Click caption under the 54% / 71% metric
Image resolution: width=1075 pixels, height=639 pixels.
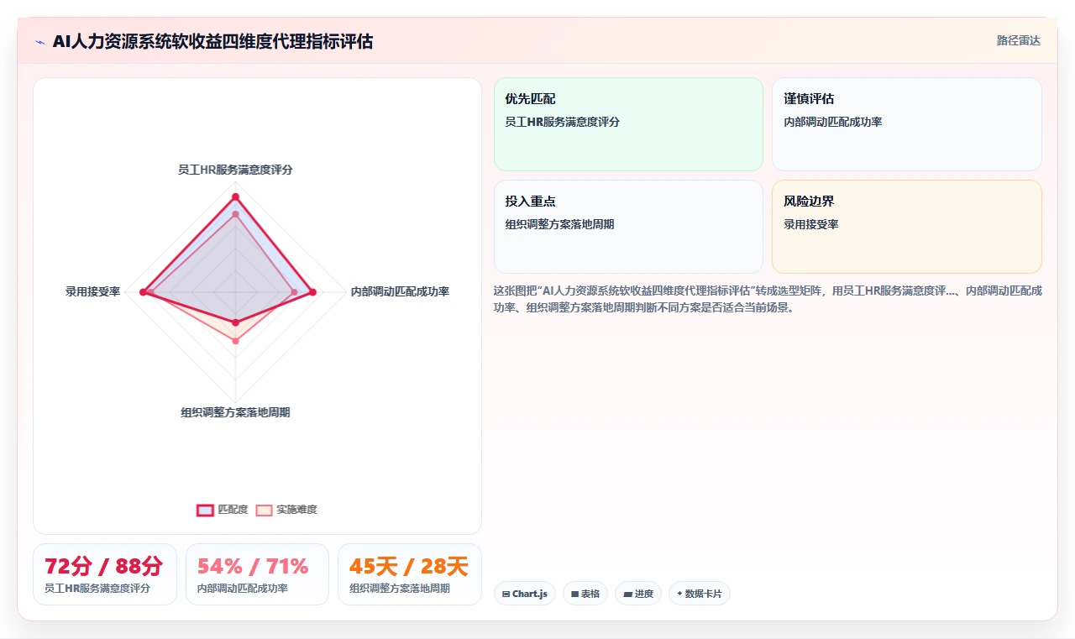[243, 589]
